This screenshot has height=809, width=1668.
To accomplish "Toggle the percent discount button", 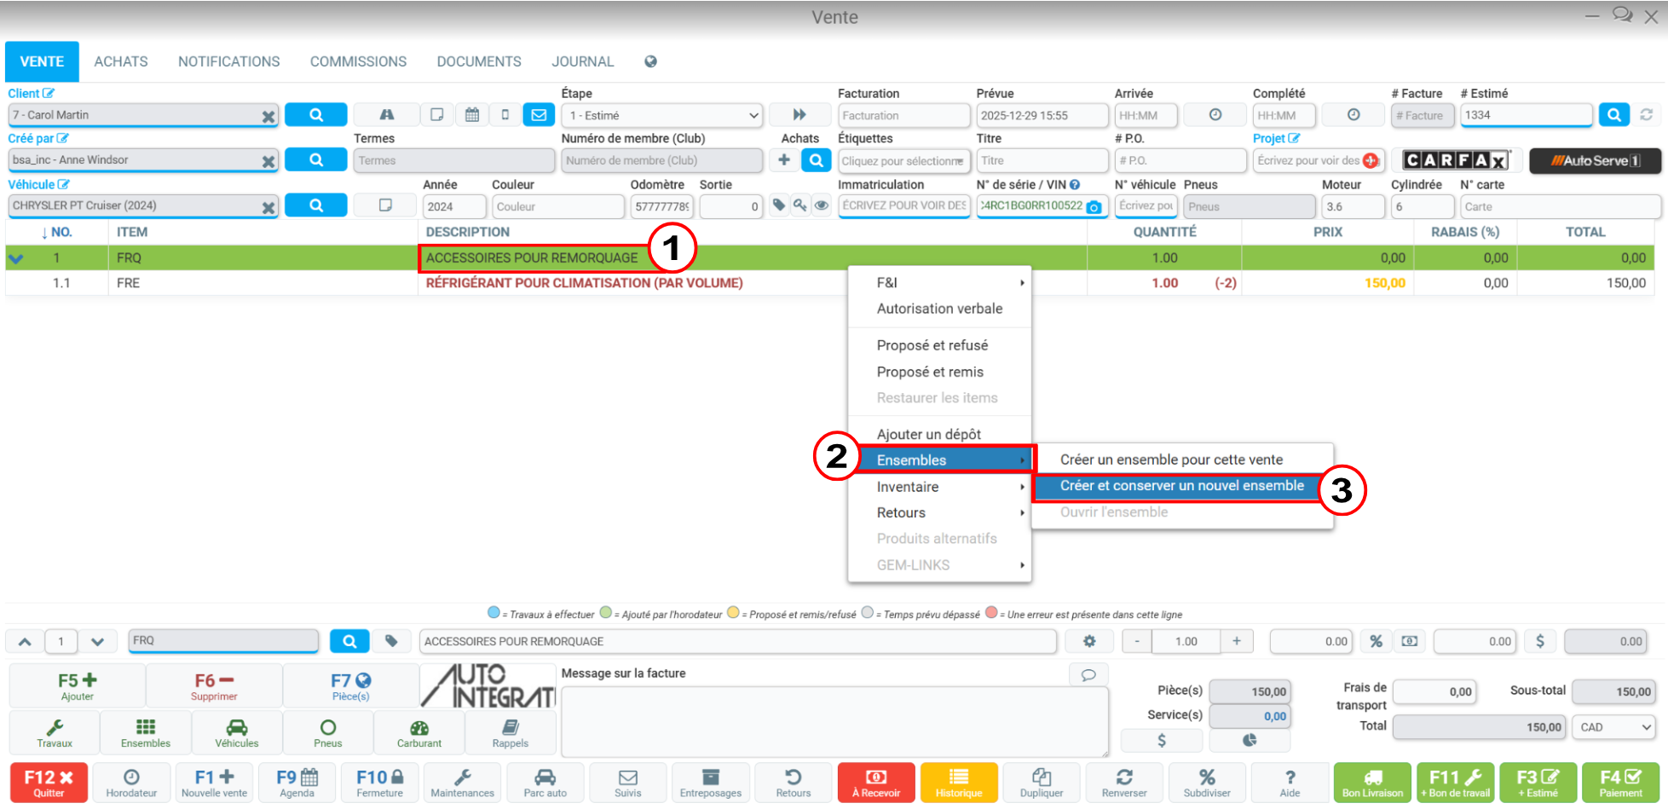I will (1376, 641).
